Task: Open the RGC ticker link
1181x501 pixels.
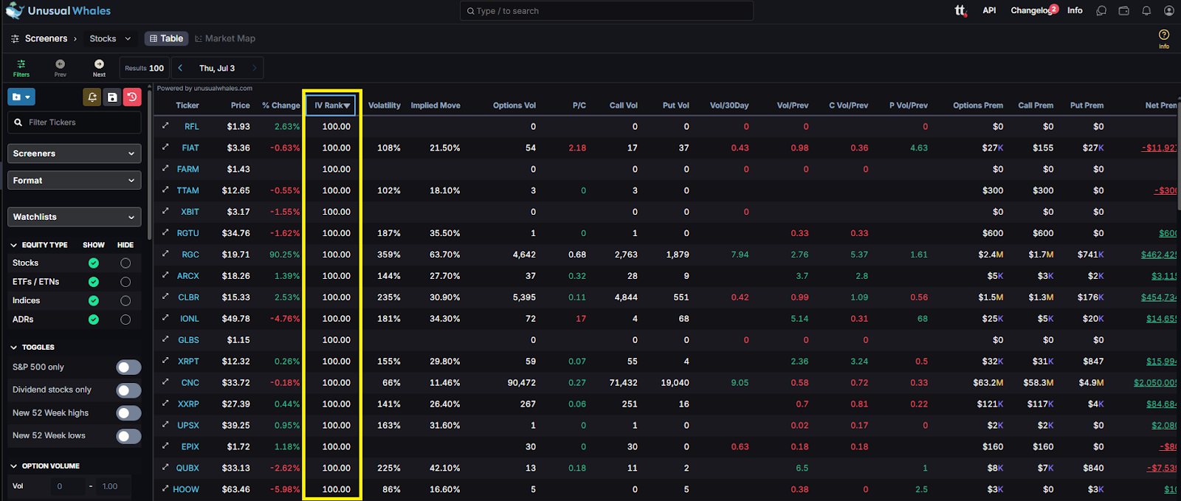Action: click(x=190, y=255)
